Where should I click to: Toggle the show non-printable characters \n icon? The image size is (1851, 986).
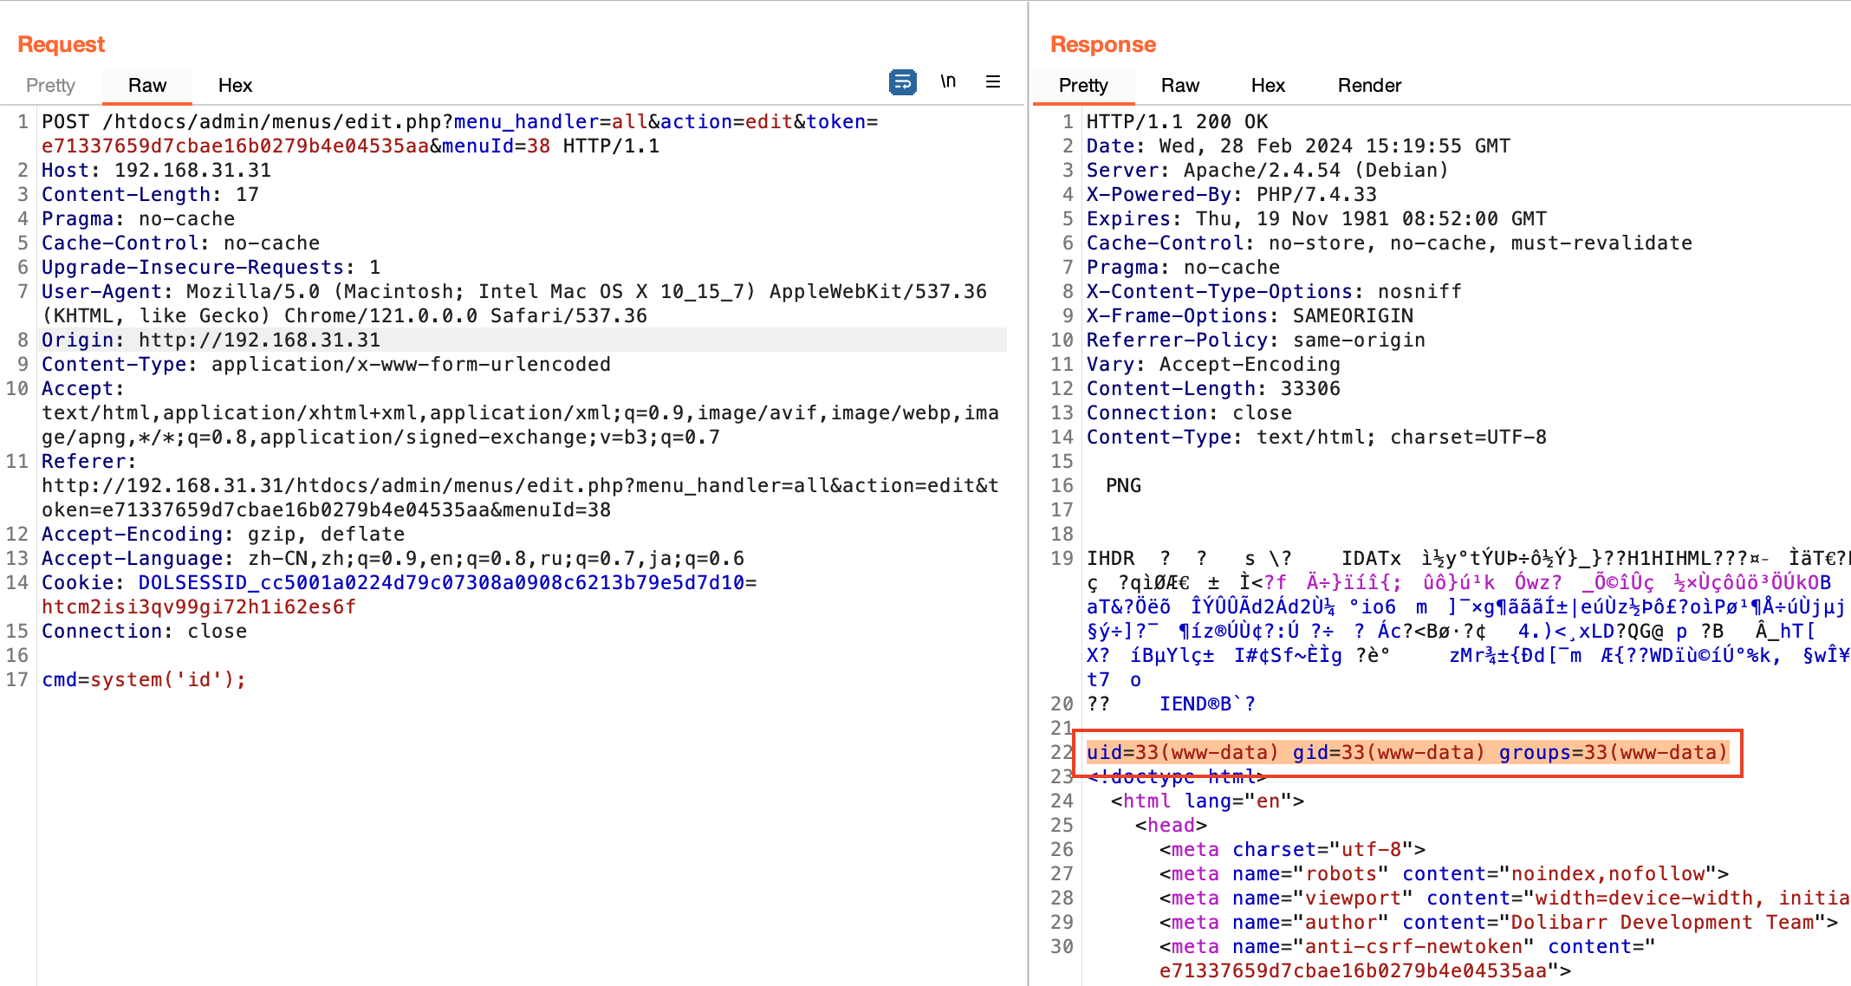click(948, 81)
